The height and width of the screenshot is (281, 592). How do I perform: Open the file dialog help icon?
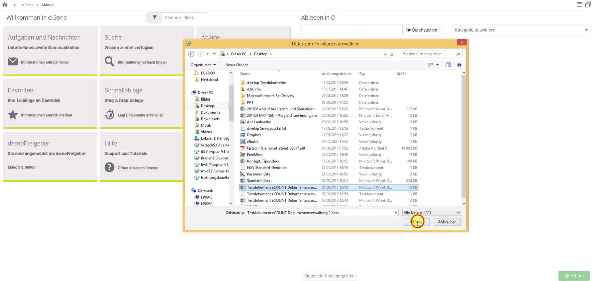click(x=459, y=65)
